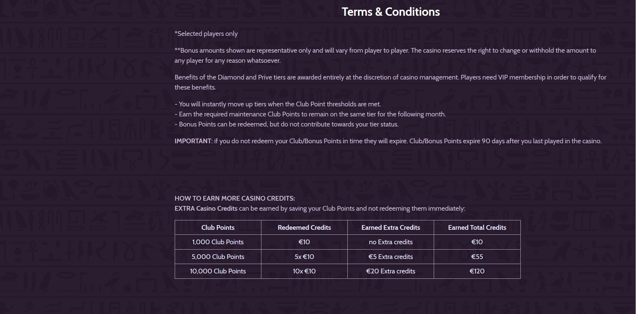The width and height of the screenshot is (636, 314).
Task: Click the '€20 Extra credits' cell
Action: coord(391,271)
